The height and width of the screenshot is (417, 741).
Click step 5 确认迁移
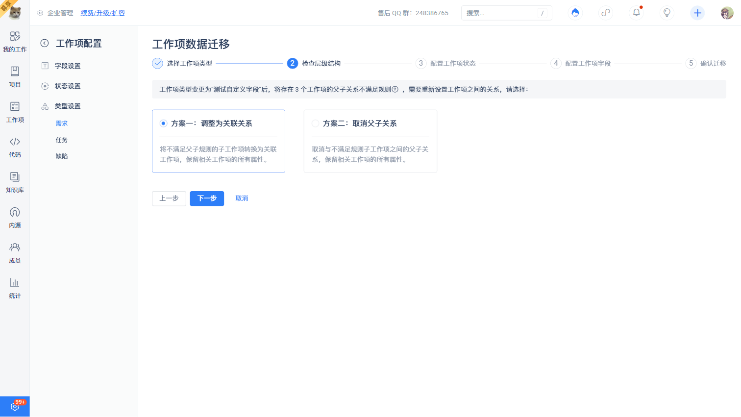click(706, 63)
